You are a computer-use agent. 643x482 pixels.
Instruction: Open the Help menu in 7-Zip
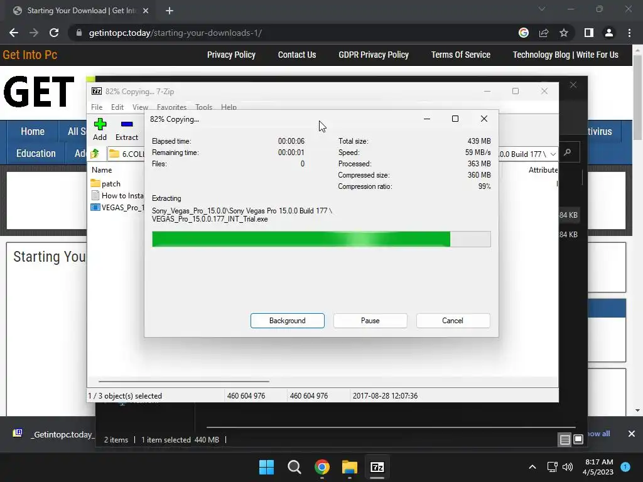coord(229,107)
